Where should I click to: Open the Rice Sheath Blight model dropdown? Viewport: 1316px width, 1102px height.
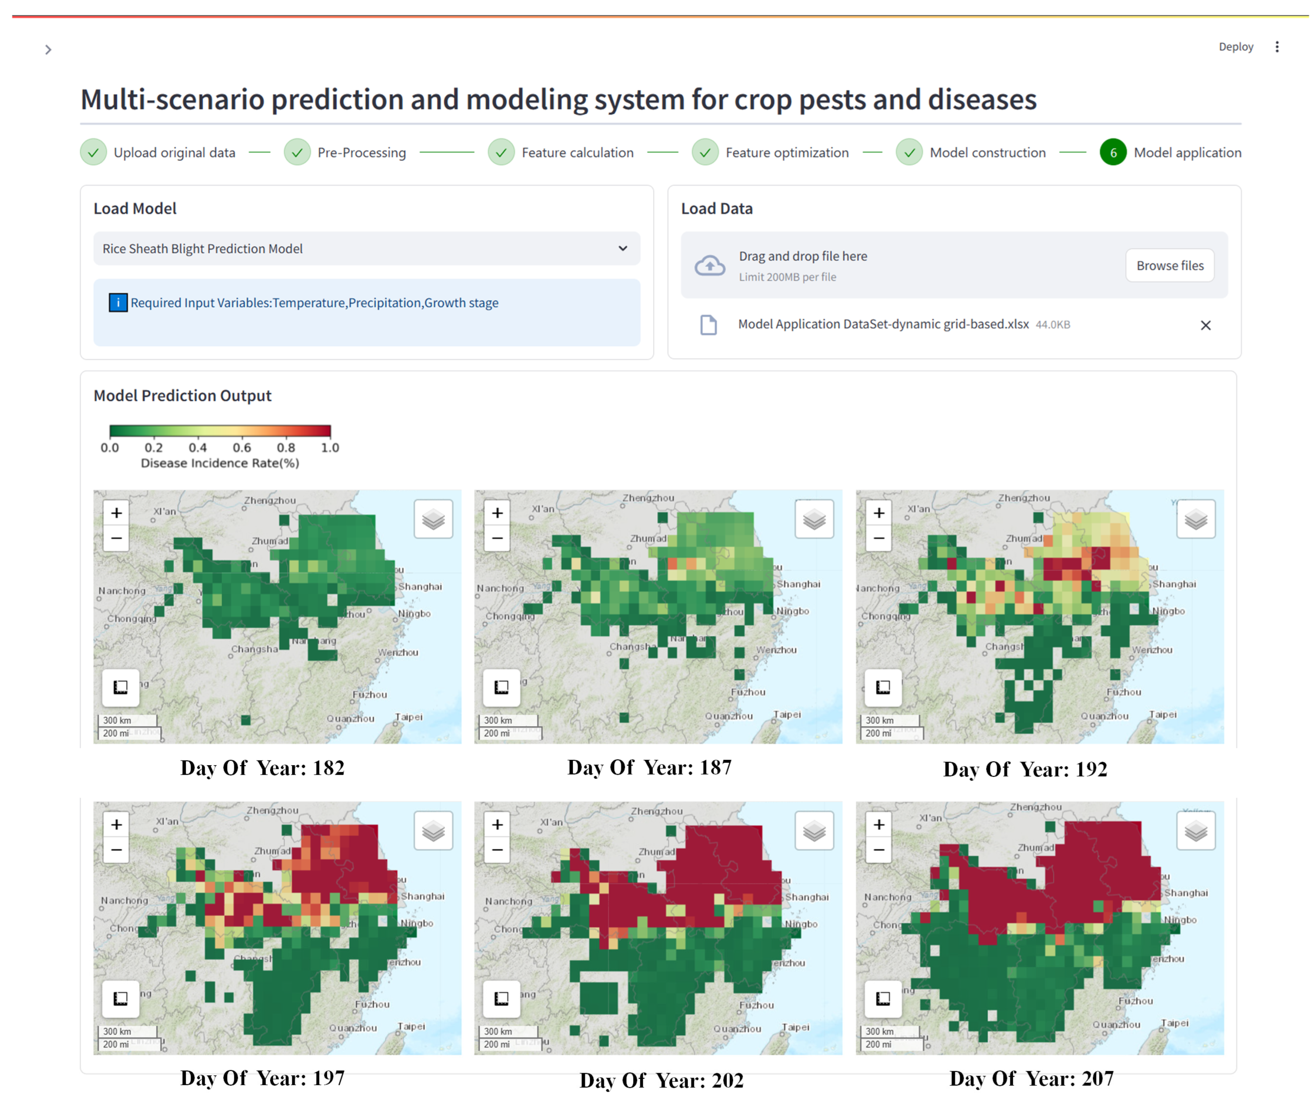367,249
